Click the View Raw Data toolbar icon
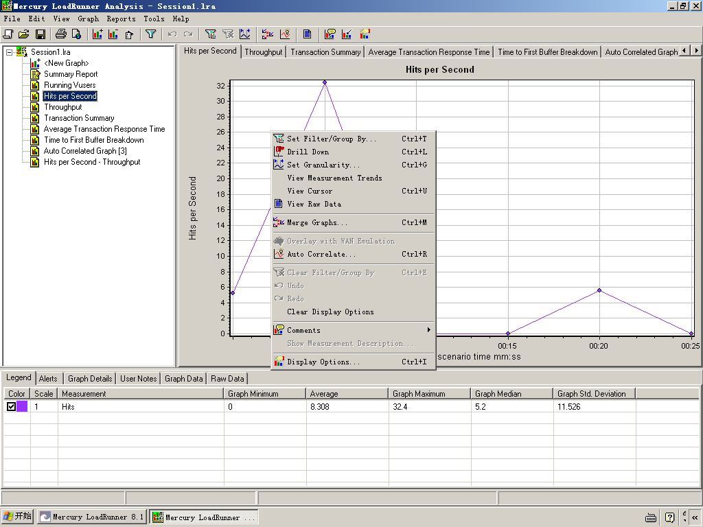Image resolution: width=703 pixels, height=527 pixels. [307, 34]
